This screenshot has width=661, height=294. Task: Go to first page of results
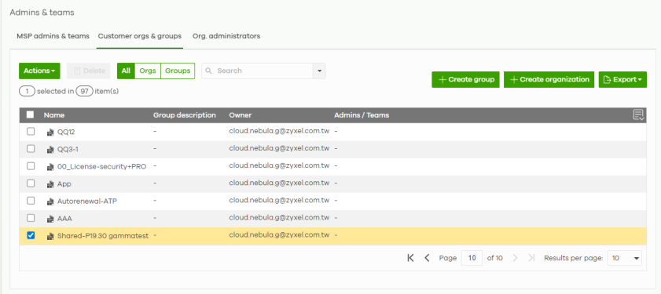click(x=410, y=258)
